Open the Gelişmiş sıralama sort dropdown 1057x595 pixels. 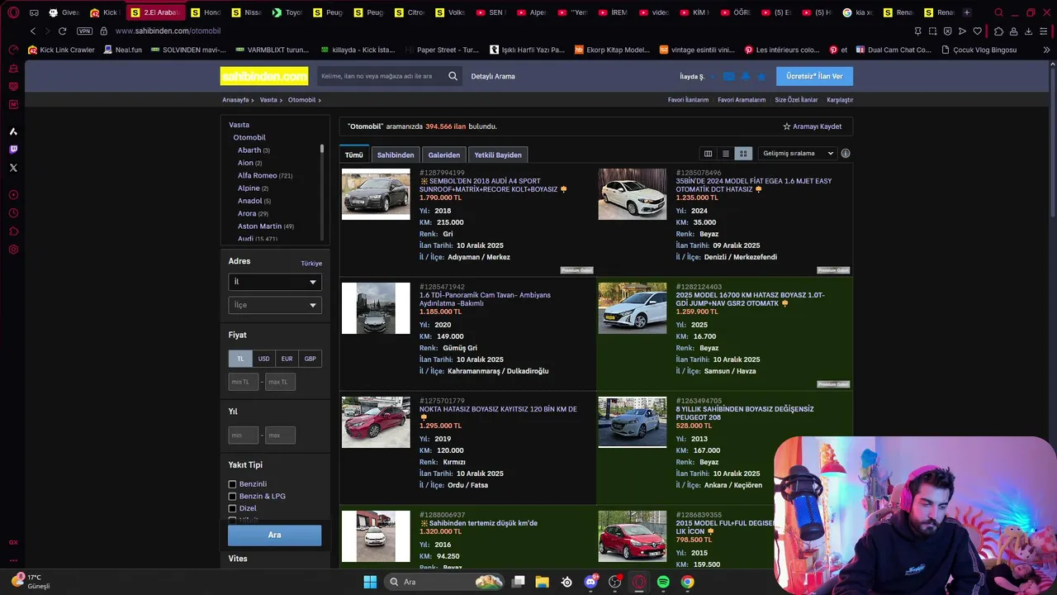[x=798, y=154]
